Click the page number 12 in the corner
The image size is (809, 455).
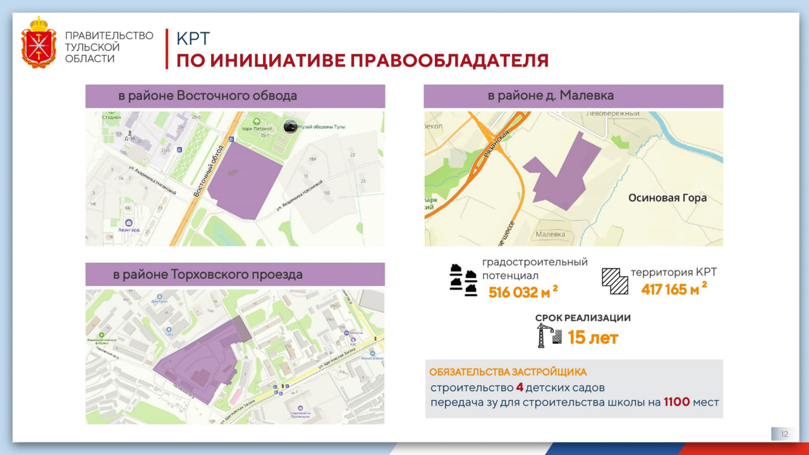point(784,434)
